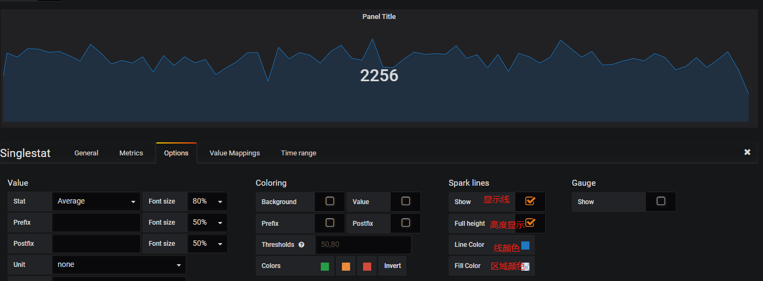The height and width of the screenshot is (281, 763).
Task: Click the Unit label
Action: tap(20, 265)
